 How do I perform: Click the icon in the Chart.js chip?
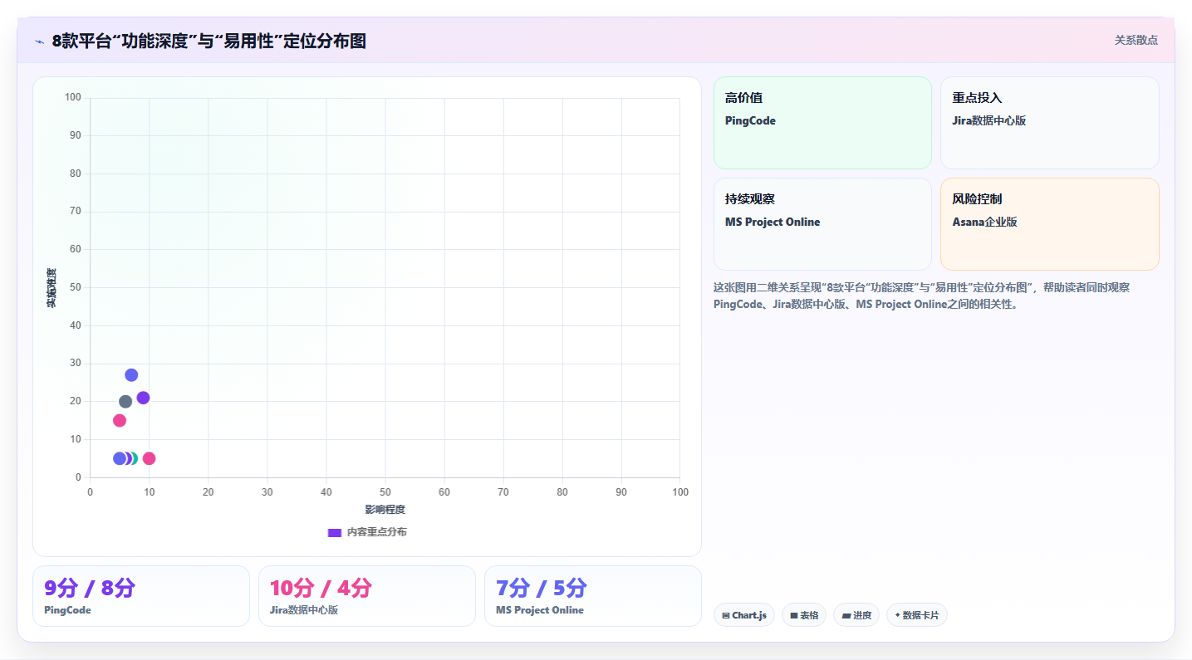coord(726,615)
